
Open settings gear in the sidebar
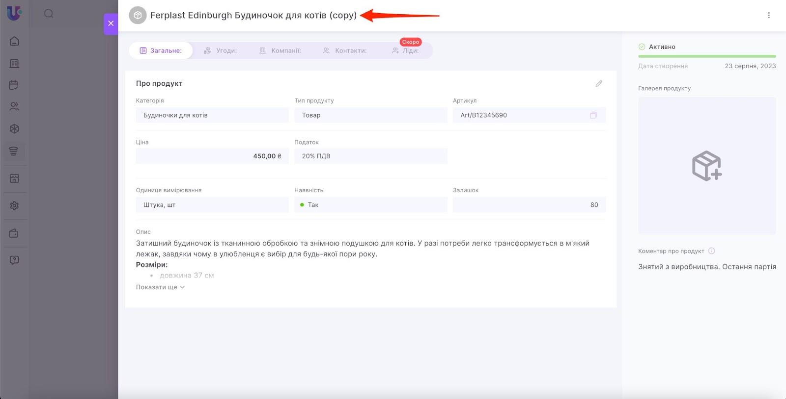(x=14, y=206)
